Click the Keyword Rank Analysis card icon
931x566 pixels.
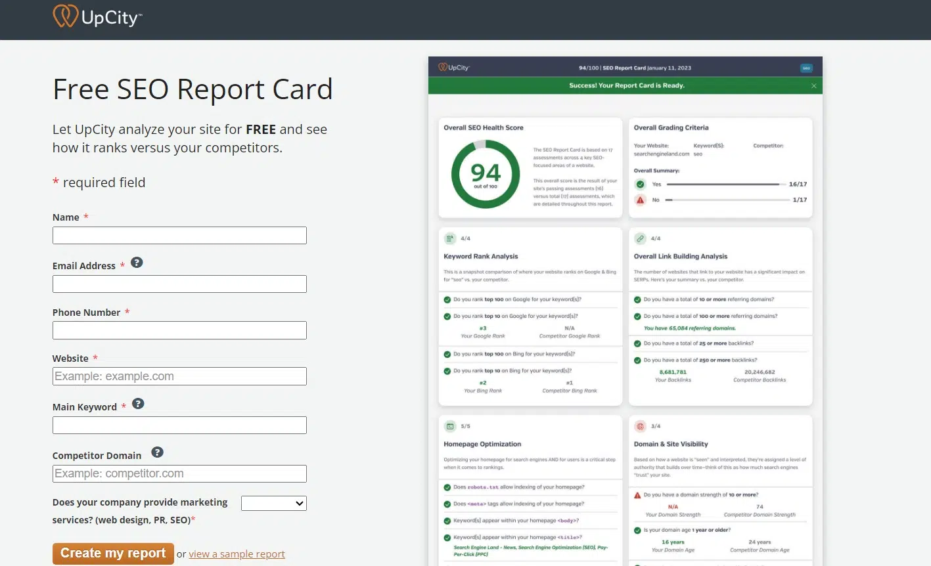click(450, 238)
